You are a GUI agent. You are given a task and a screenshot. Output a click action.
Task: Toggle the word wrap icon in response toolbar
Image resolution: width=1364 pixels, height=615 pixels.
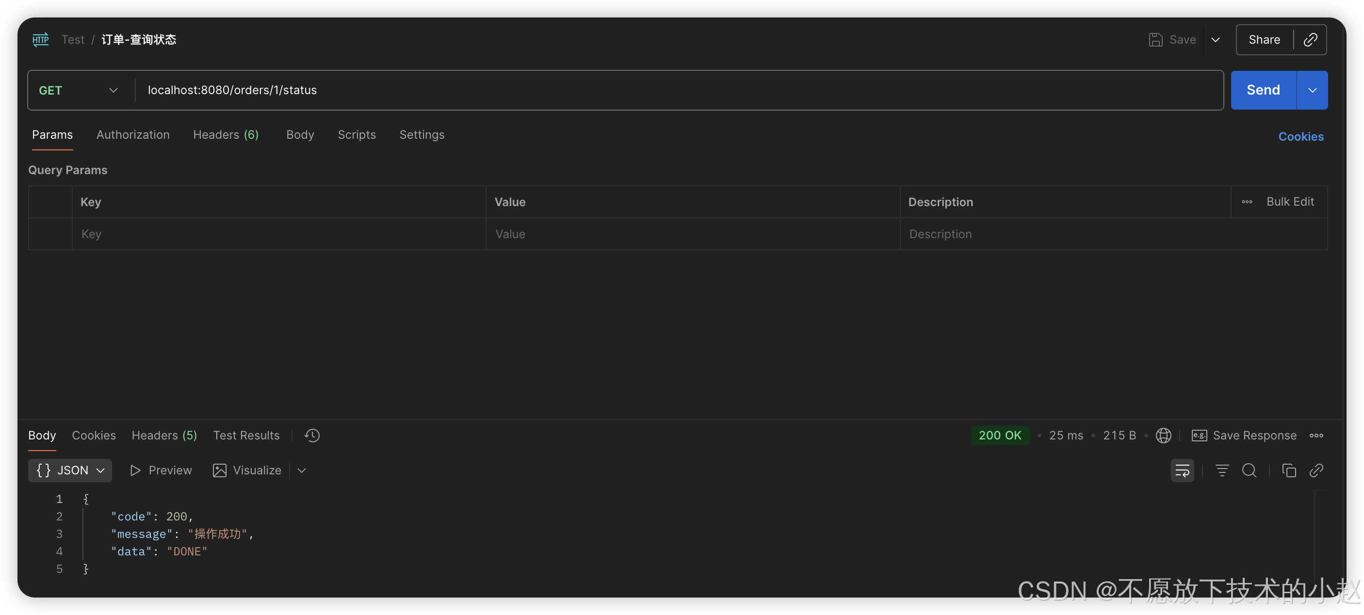(1182, 470)
